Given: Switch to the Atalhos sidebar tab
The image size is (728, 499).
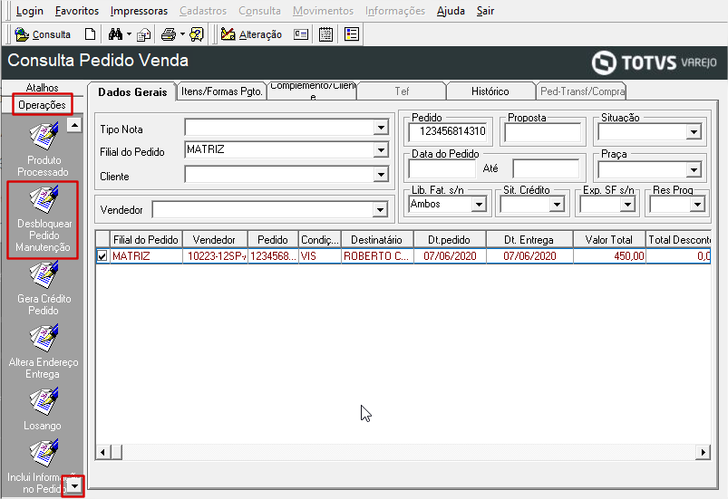Looking at the screenshot, I should pyautogui.click(x=43, y=87).
